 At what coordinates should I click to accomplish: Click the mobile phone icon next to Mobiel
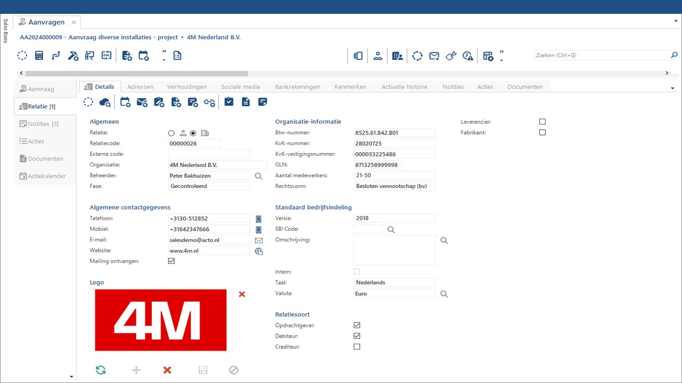[258, 229]
